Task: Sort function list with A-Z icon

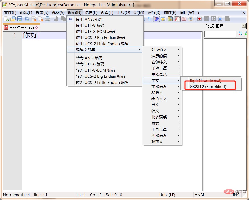Action: 240,33
